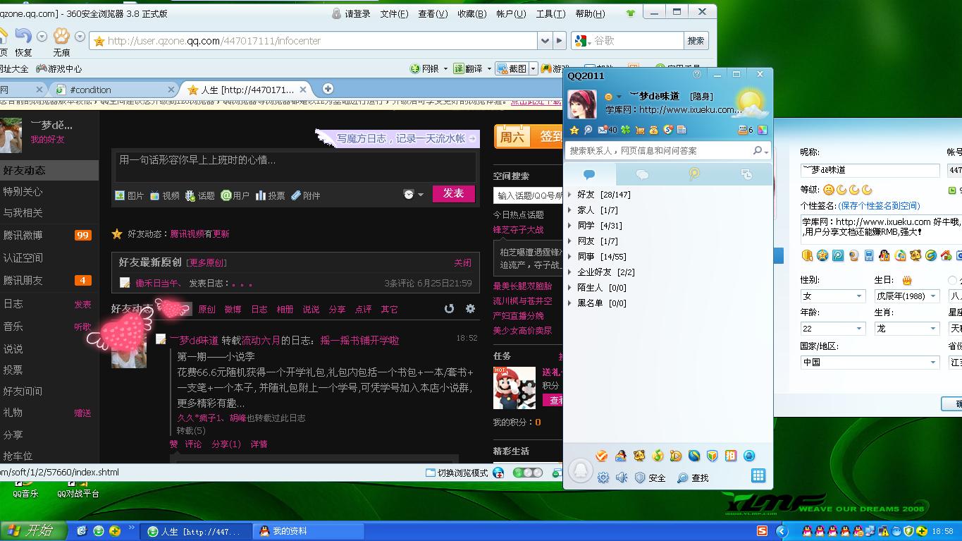Open browser 文件(F) menu
This screenshot has width=962, height=541.
394,13
